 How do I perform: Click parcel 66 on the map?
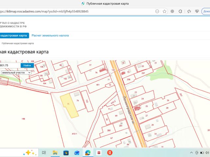128,145
